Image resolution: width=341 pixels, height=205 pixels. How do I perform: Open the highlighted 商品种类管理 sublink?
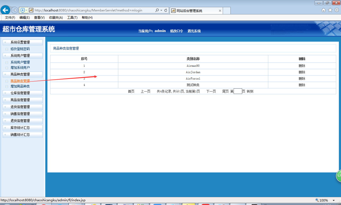click(20, 81)
